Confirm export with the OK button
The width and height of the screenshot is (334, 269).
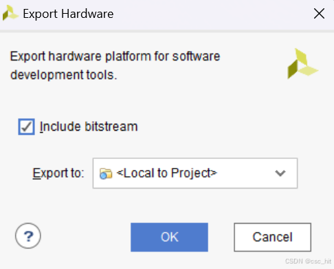(x=169, y=237)
